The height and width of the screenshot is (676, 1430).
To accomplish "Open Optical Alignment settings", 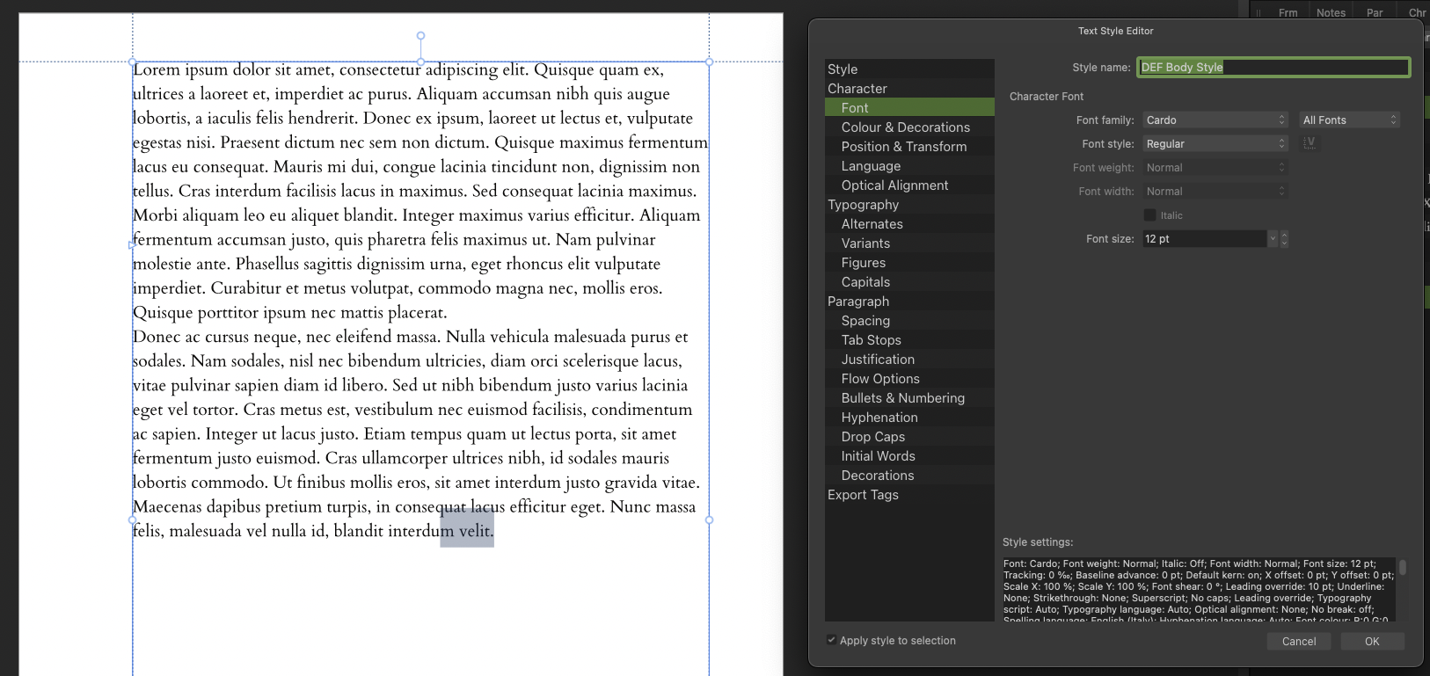I will (909, 185).
